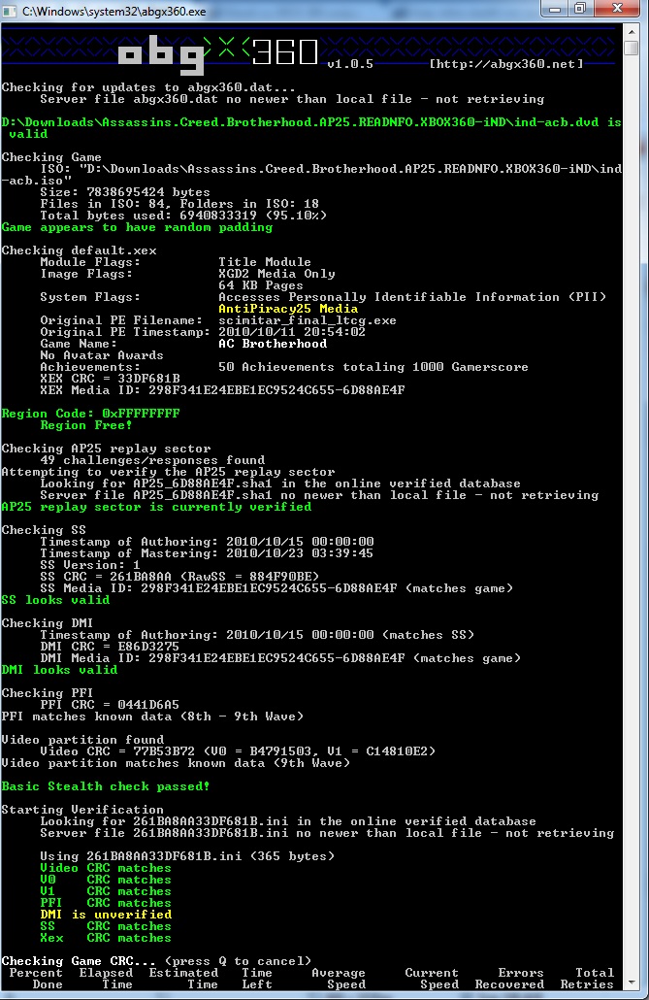
Task: Click the 'SS CRC matches' green line
Action: pos(106,926)
